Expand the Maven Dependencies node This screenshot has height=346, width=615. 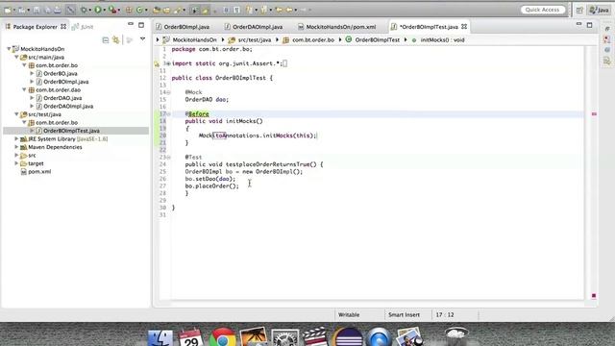(x=16, y=147)
